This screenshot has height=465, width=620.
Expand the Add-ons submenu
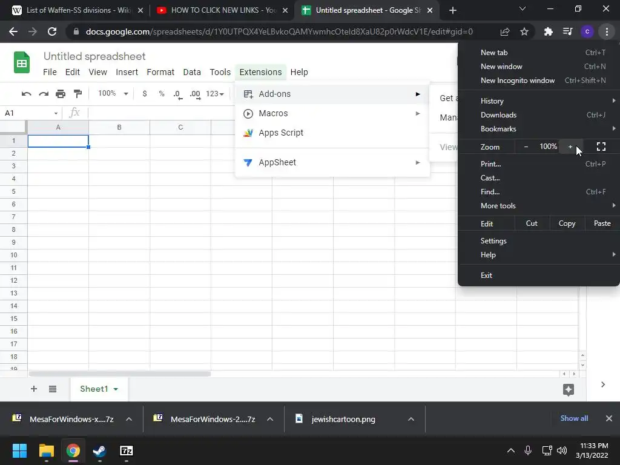pyautogui.click(x=332, y=94)
